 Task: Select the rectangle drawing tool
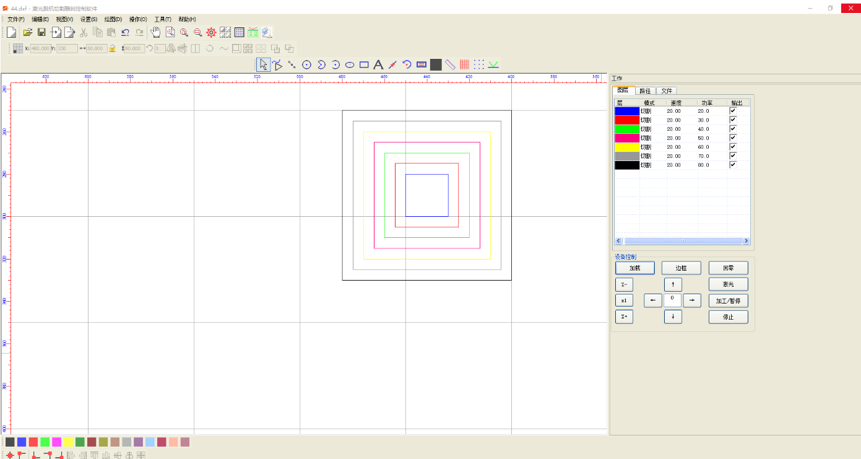tap(364, 64)
